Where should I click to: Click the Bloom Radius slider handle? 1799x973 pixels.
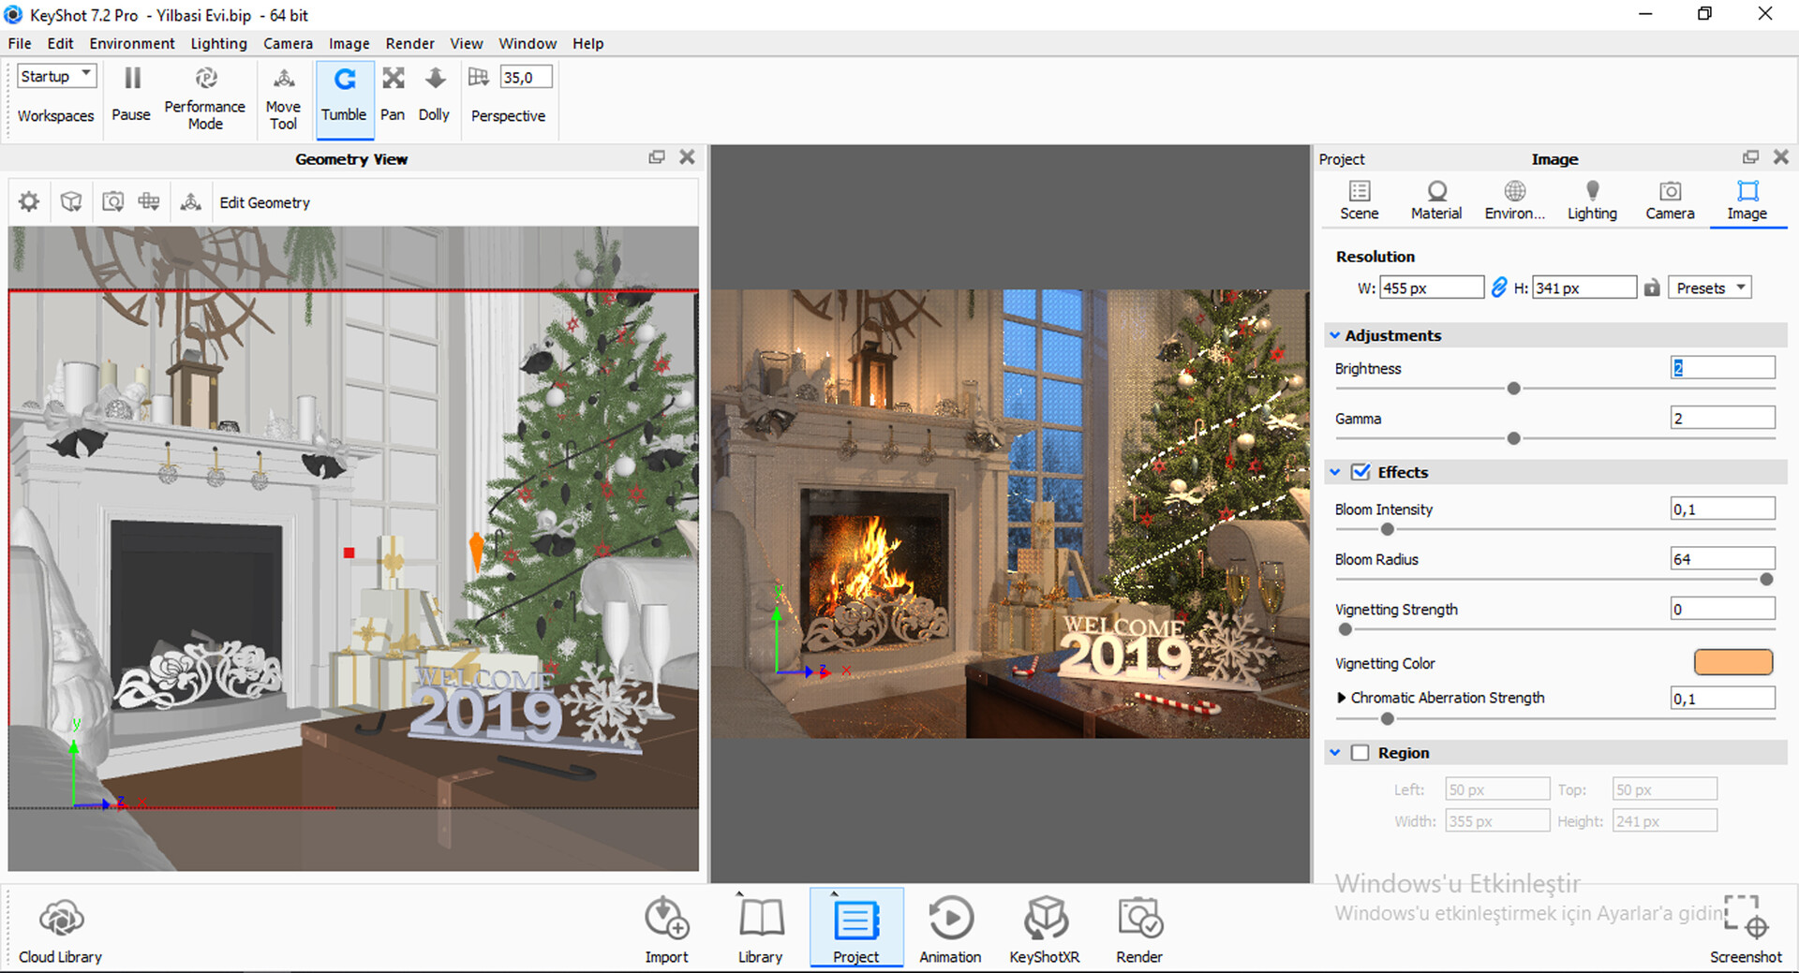(1766, 579)
